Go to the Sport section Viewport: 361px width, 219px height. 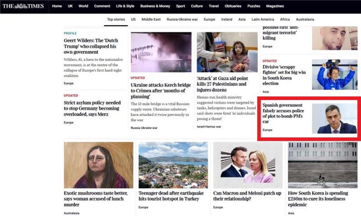point(180,6)
